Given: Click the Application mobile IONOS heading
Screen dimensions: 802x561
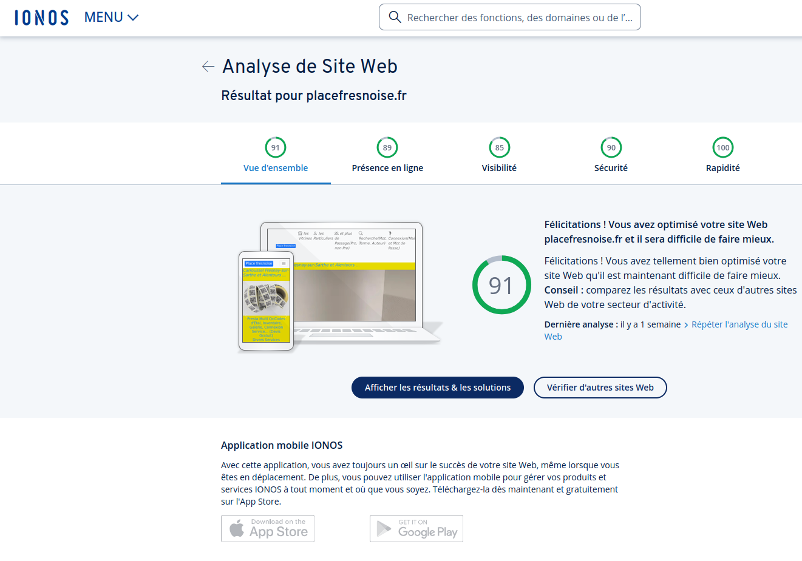Looking at the screenshot, I should click(x=282, y=445).
